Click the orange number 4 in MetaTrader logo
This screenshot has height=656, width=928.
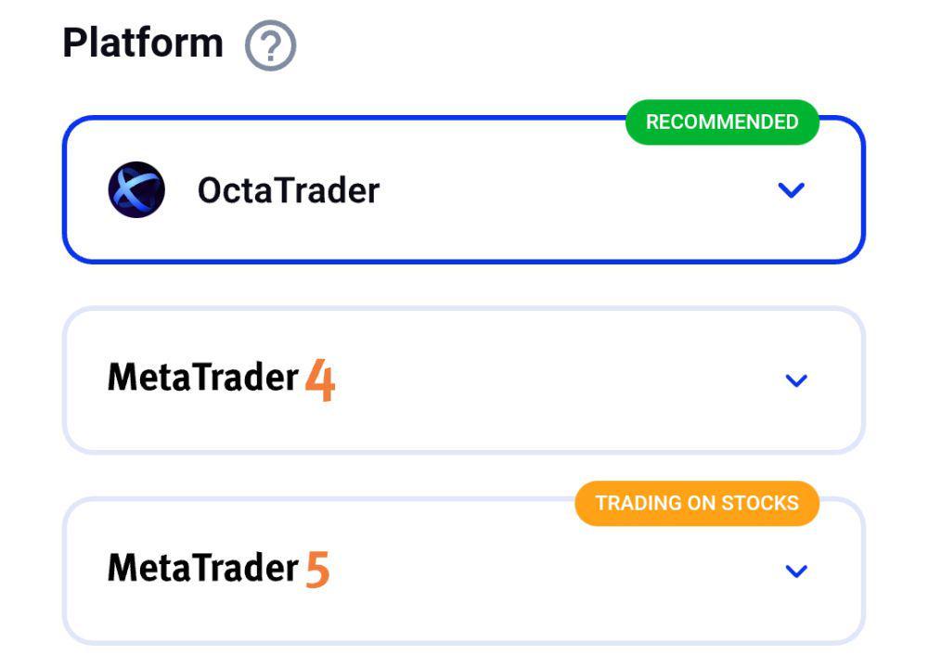320,379
